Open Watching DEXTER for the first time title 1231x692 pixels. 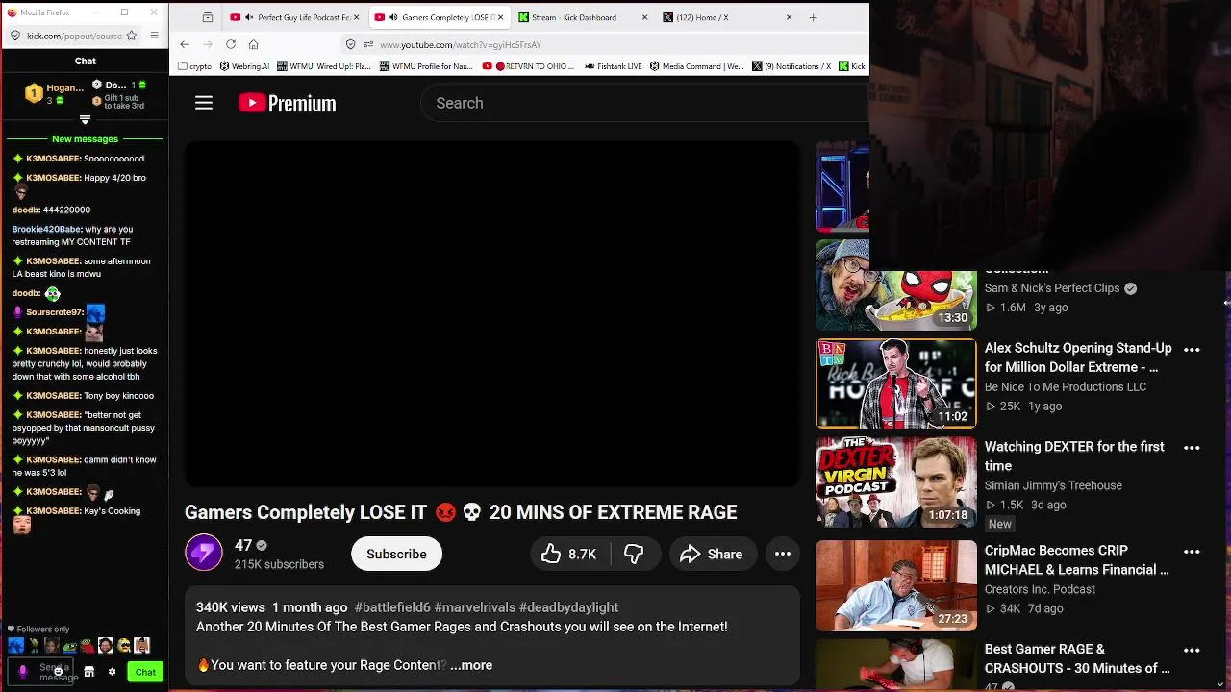1074,457
